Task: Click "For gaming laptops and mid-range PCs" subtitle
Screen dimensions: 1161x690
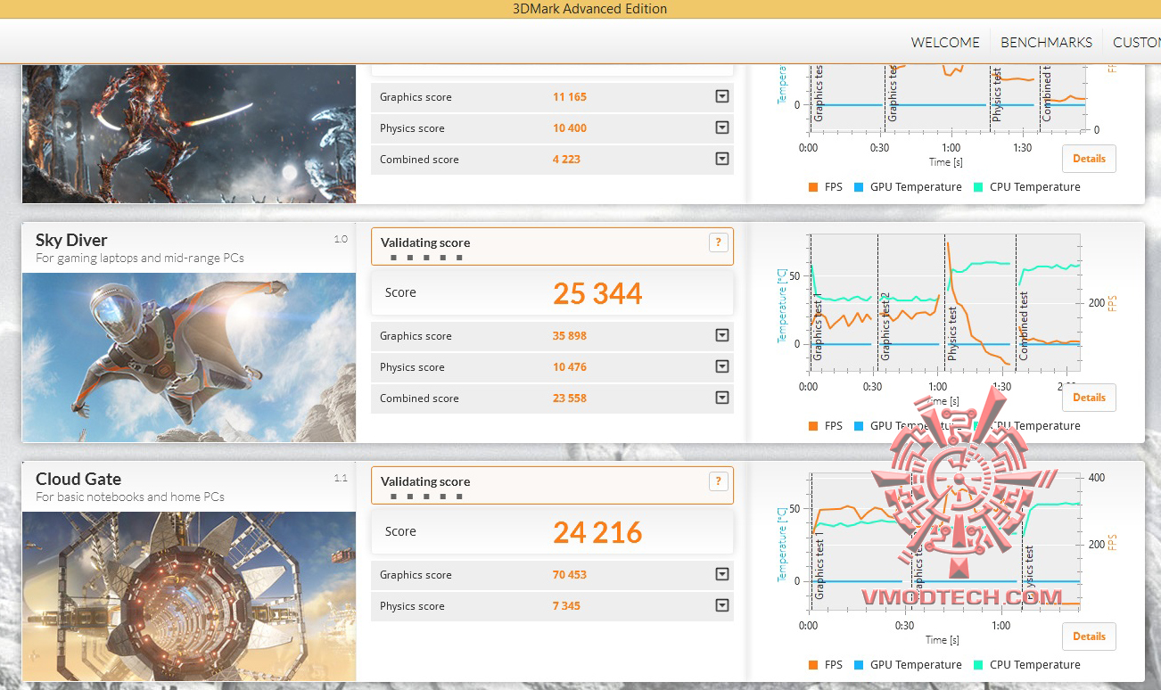Action: click(x=140, y=259)
